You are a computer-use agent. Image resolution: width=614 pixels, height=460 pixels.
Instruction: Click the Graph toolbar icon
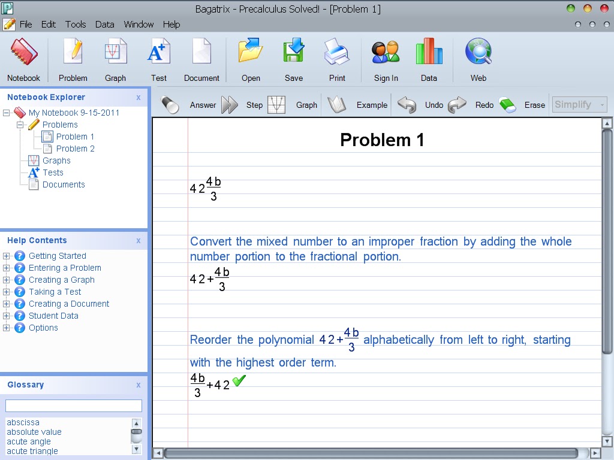point(116,52)
